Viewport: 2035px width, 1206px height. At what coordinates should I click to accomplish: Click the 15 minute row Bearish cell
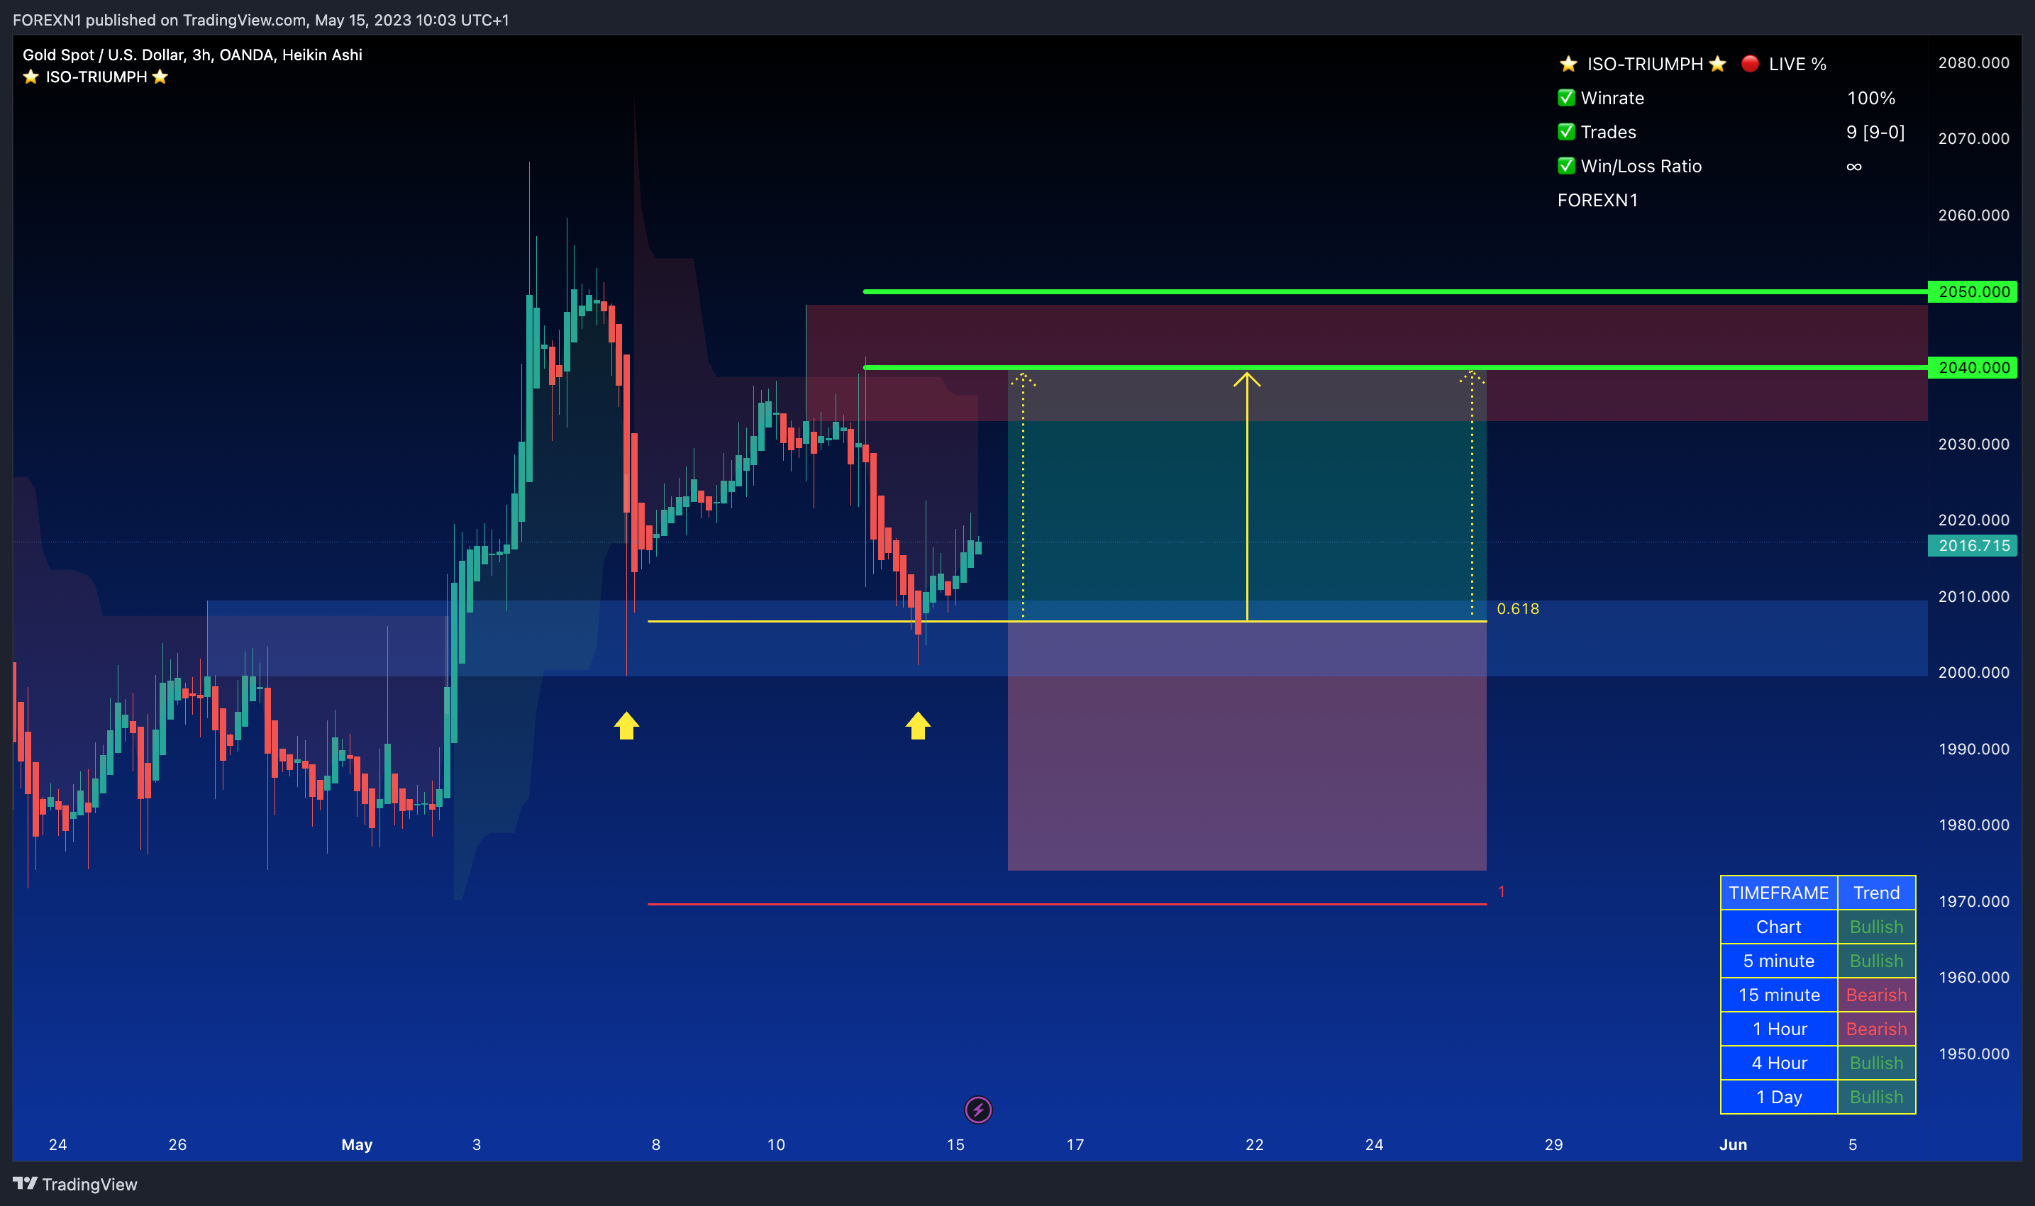pyautogui.click(x=1876, y=995)
